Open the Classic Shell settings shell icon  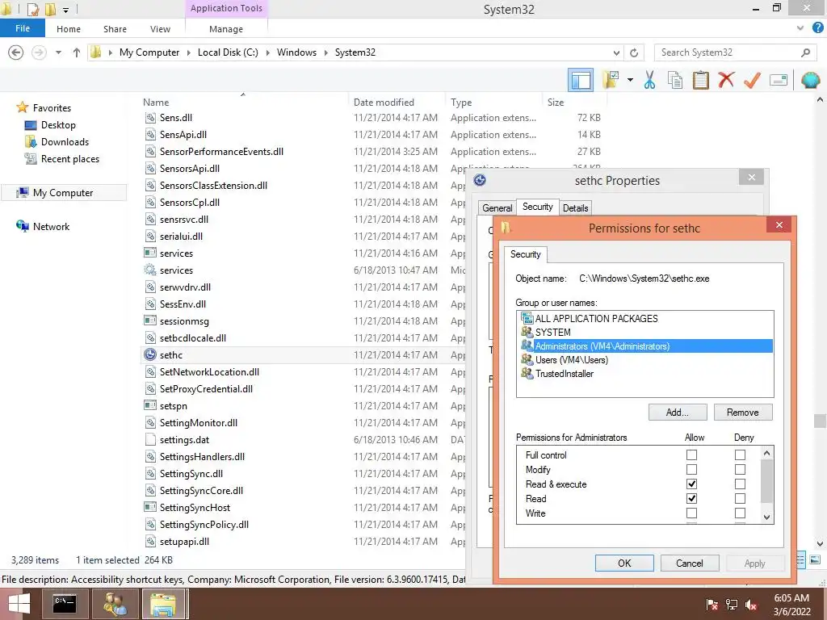coord(810,80)
